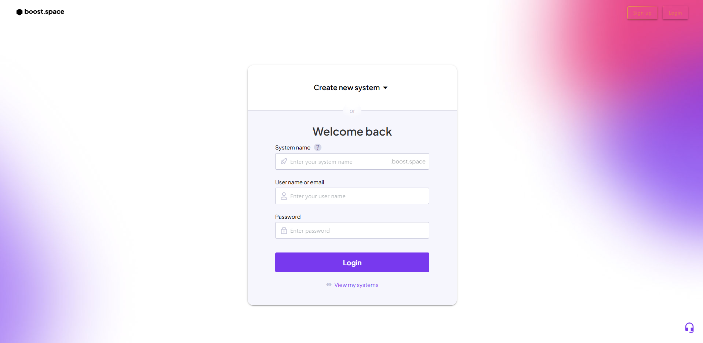703x343 pixels.
Task: Click the System name label
Action: [x=292, y=148]
